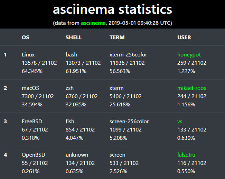The width and height of the screenshot is (225, 179).
Task: Click the 0.550% falsetru percentage
Action: [x=186, y=171]
